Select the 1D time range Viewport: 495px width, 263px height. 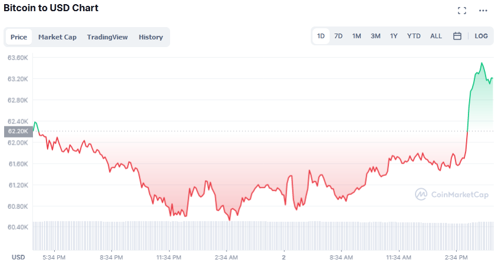pos(321,36)
